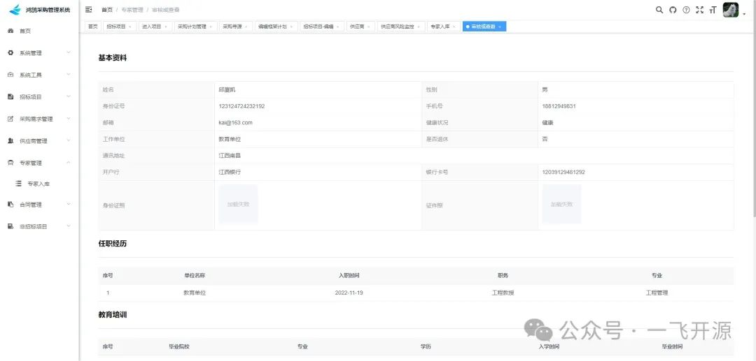Viewport: 756px width, 361px height.
Task: Close the 审核或查看 tab
Action: pyautogui.click(x=500, y=27)
